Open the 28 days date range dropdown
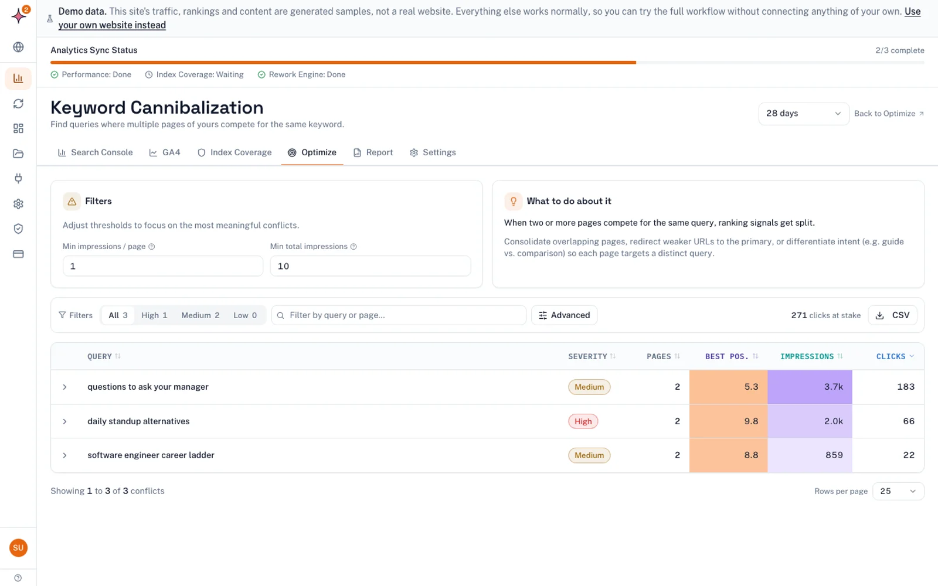This screenshot has height=586, width=938. point(803,114)
